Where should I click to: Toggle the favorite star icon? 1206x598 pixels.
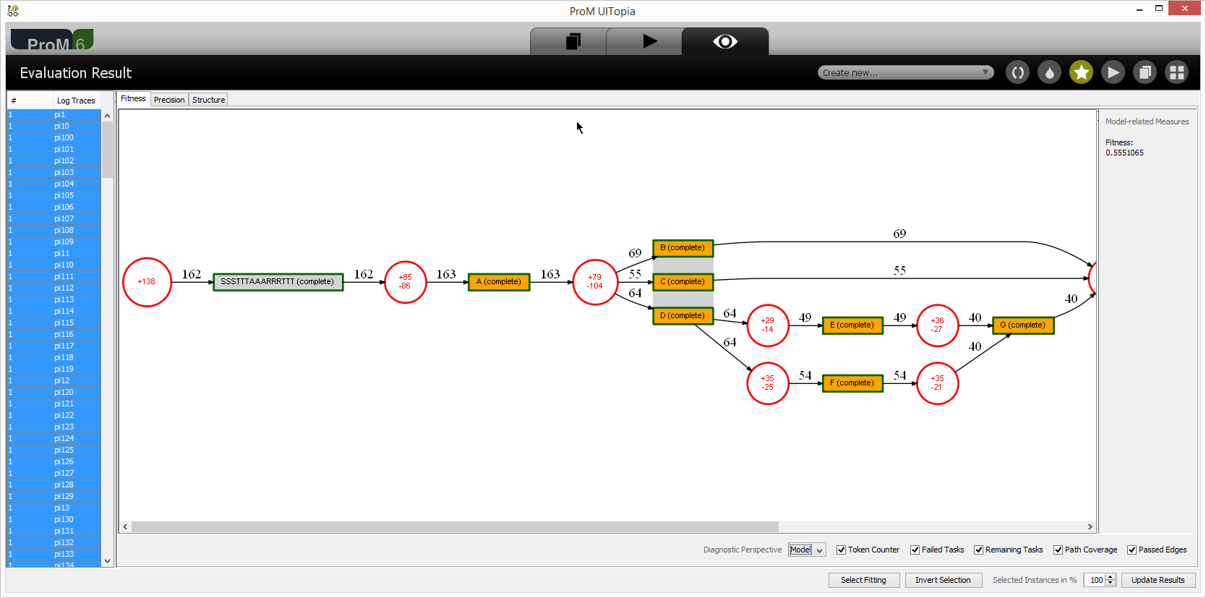pyautogui.click(x=1081, y=72)
